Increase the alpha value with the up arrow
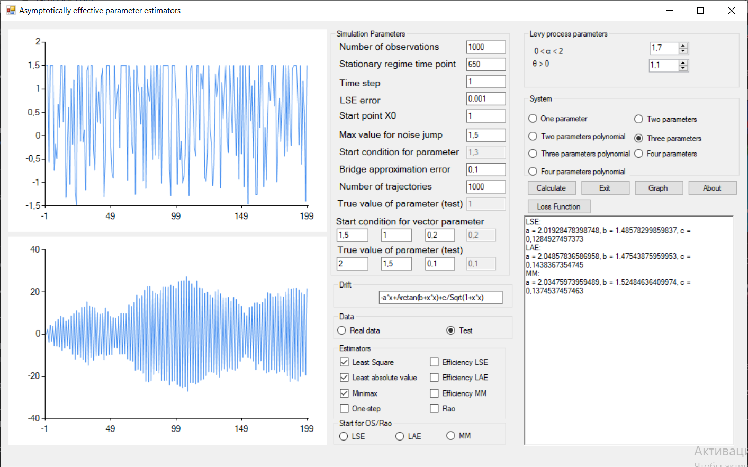 pos(683,46)
